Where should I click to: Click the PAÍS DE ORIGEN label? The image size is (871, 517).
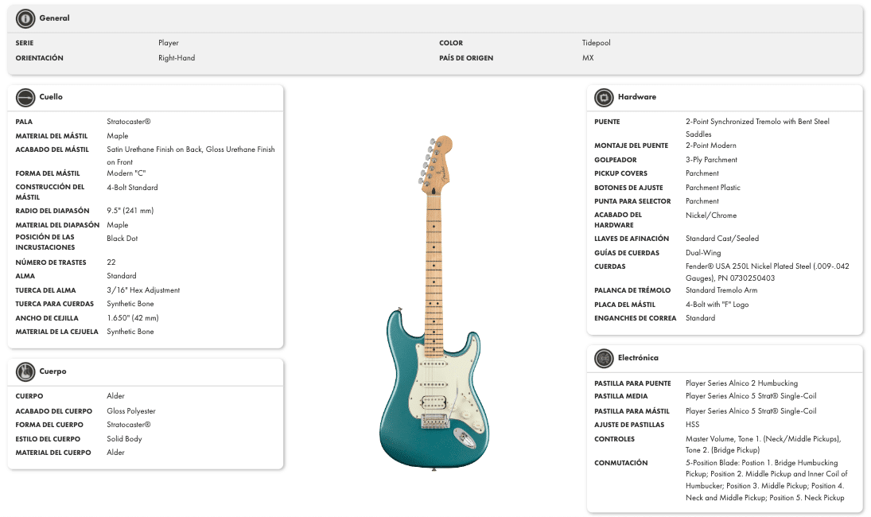click(466, 58)
